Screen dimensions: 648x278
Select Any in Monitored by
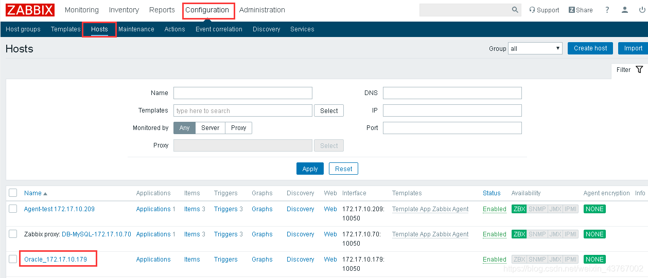184,128
